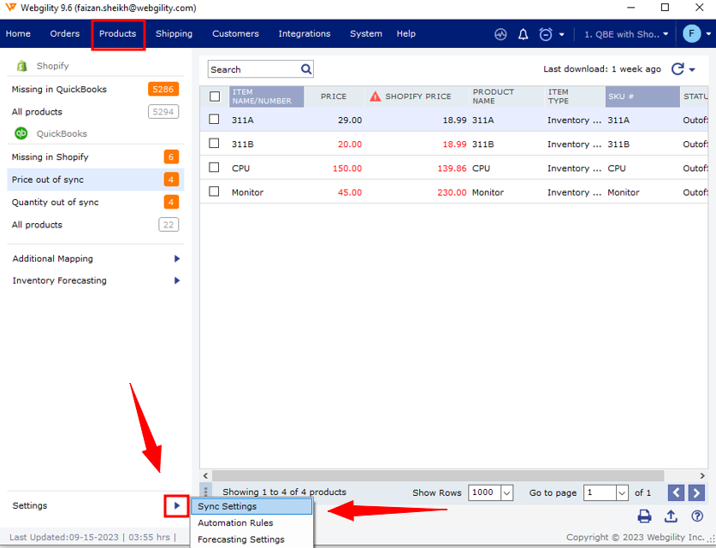Click the user avatar 'F' icon
The height and width of the screenshot is (548, 716).
691,33
